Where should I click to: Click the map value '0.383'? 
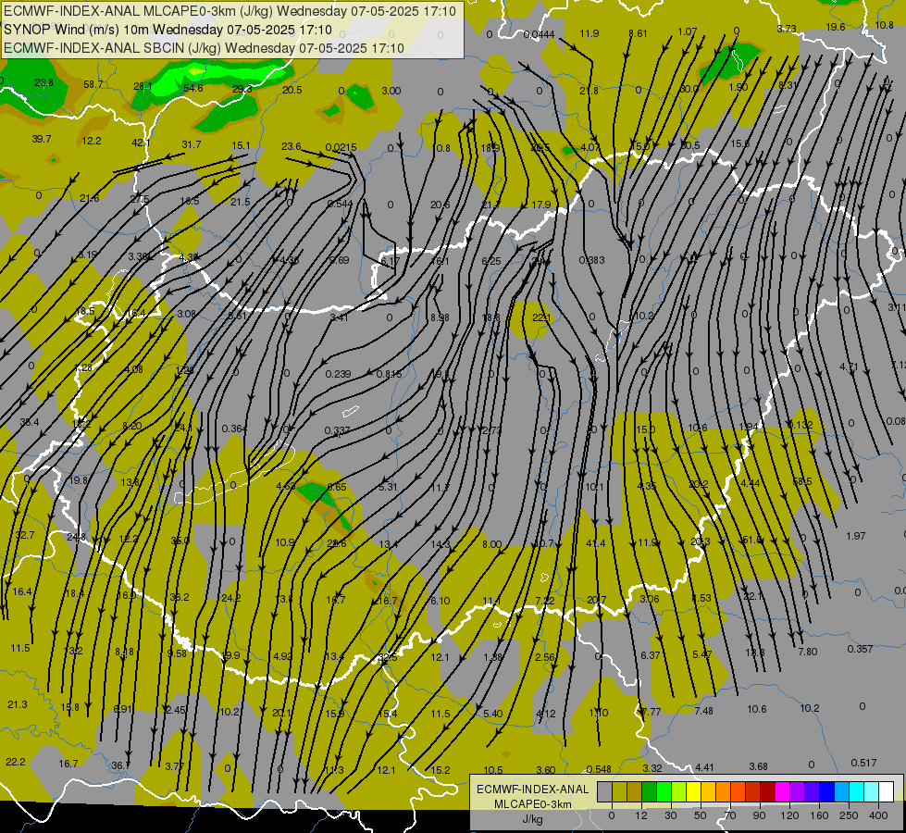pyautogui.click(x=591, y=260)
